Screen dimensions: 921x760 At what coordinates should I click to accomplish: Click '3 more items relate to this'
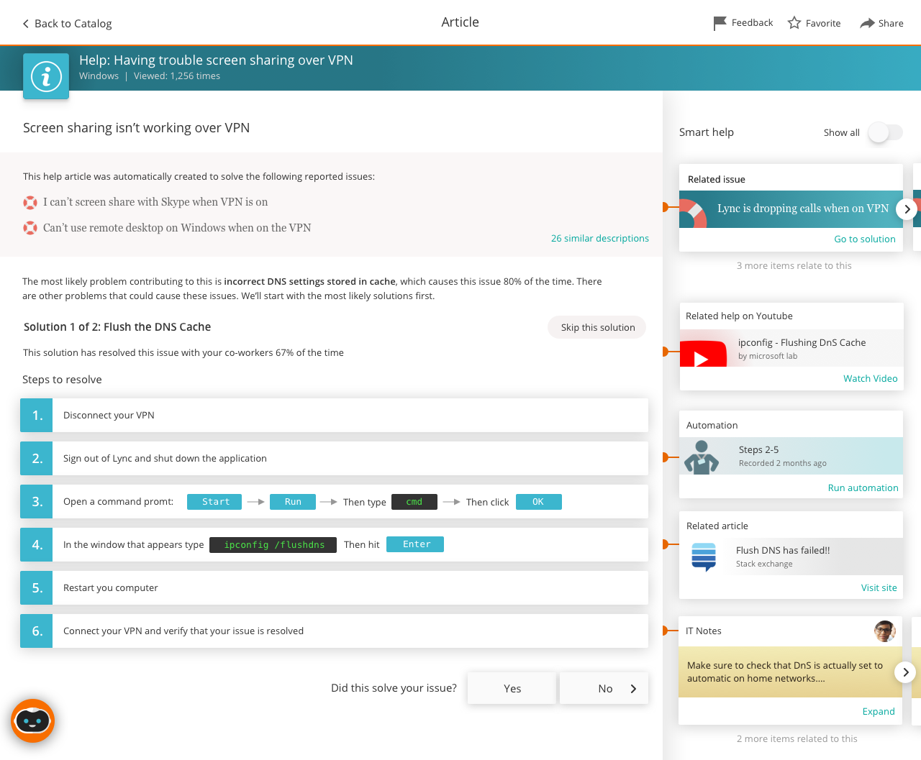(x=794, y=266)
